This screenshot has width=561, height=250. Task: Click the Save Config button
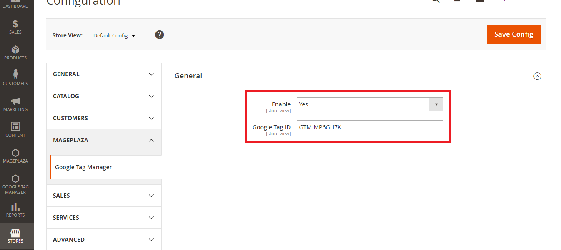point(514,34)
